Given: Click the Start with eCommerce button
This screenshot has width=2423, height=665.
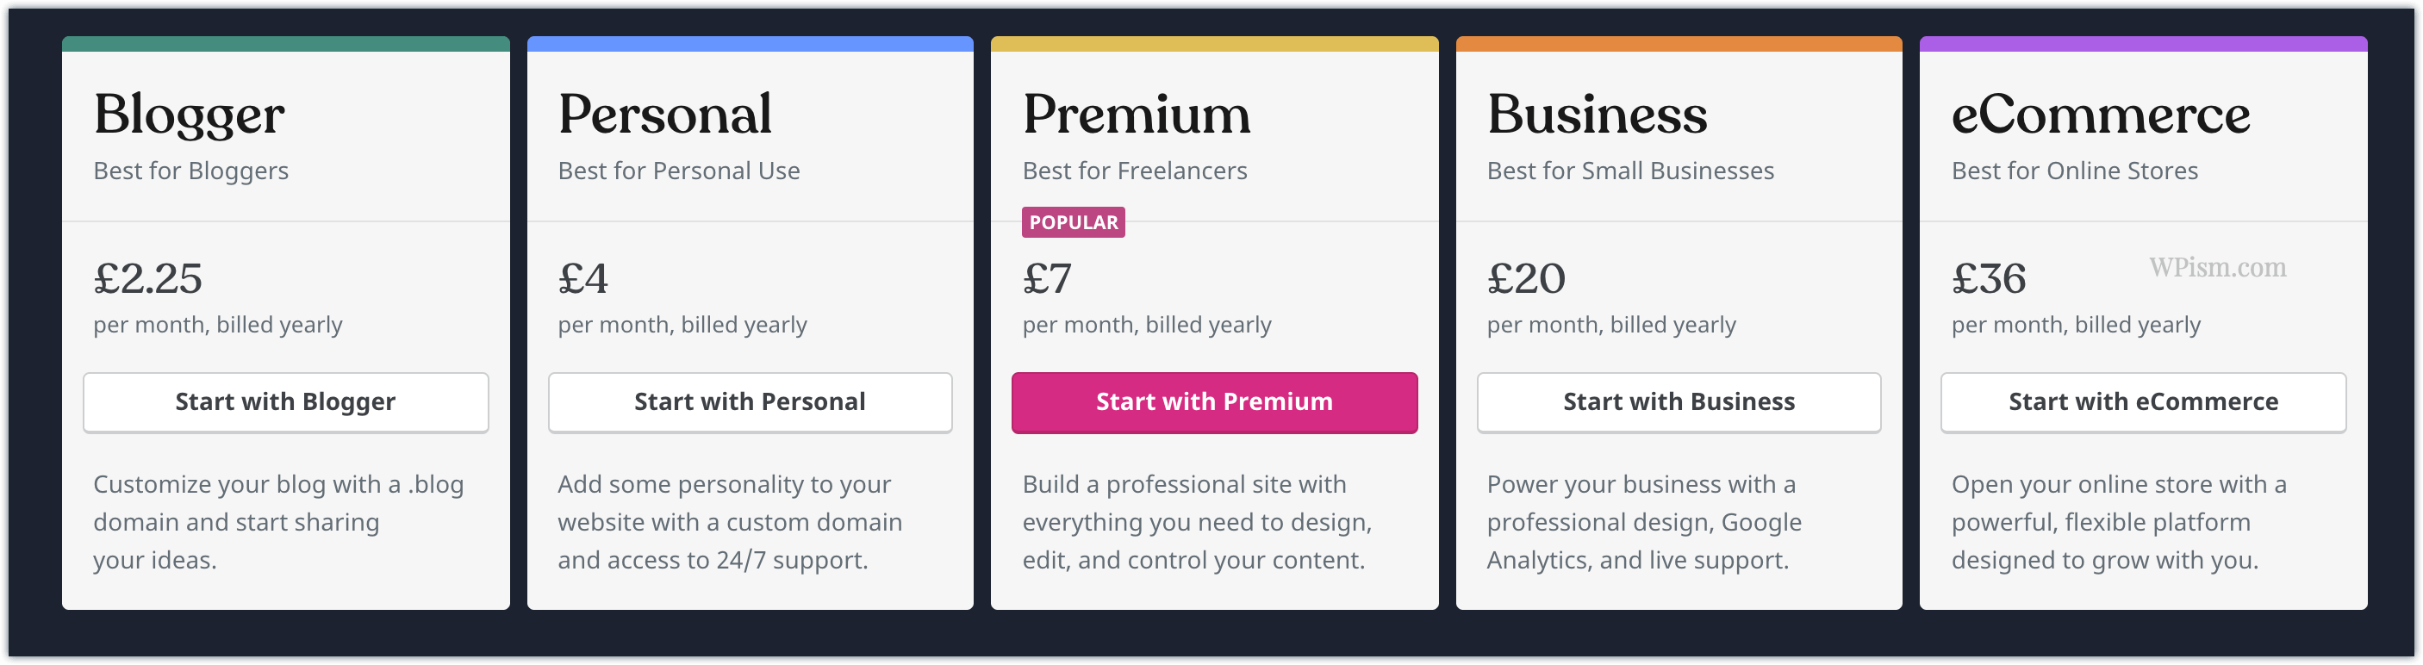Looking at the screenshot, I should pyautogui.click(x=2142, y=401).
